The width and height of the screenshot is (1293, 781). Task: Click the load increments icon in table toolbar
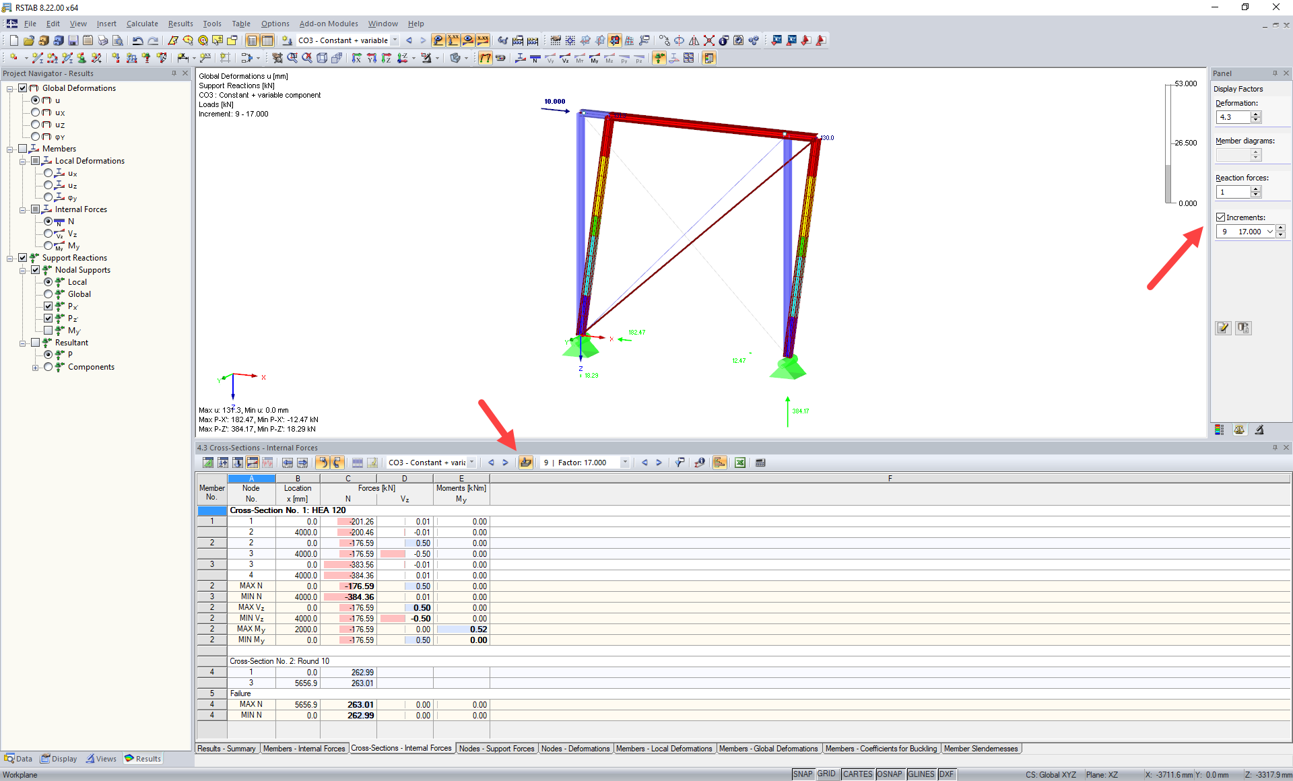[x=526, y=463]
